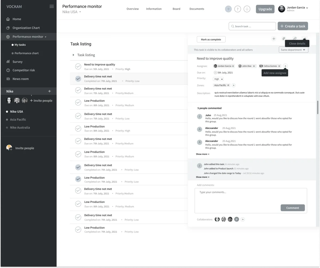Image resolution: width=320 pixels, height=268 pixels.
Task: Switch to Information tab
Action: [x=154, y=9]
